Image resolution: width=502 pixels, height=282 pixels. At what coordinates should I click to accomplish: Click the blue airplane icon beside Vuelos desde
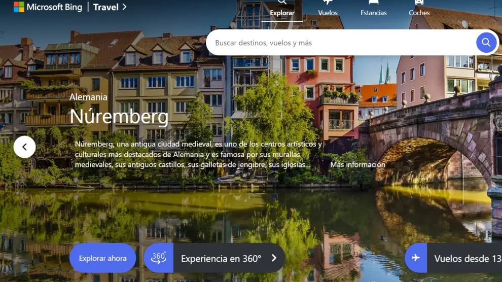coord(416,258)
